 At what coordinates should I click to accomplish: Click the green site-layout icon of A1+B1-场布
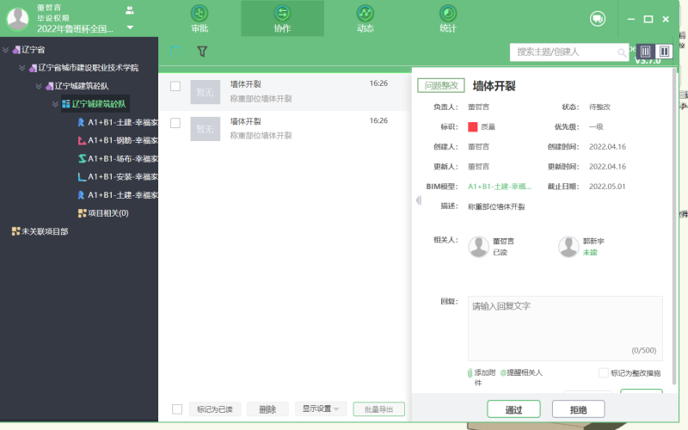pos(82,158)
